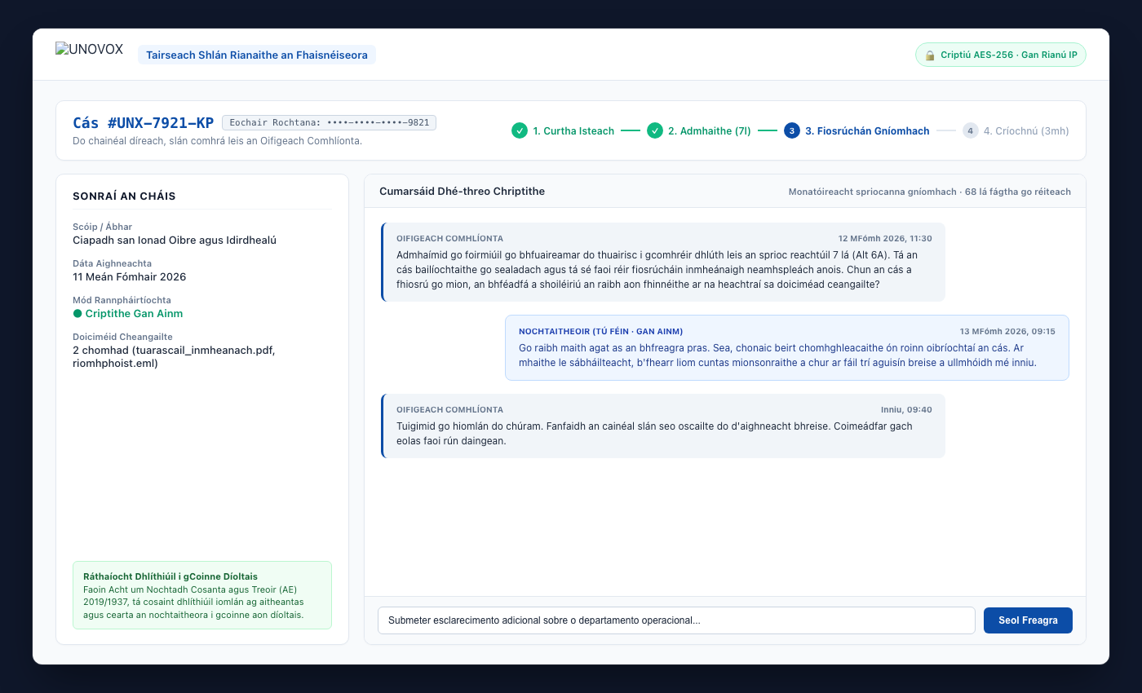This screenshot has height=693, width=1142.
Task: Click the Tairseach Shlán Rianaithe portal badge
Action: tap(257, 55)
